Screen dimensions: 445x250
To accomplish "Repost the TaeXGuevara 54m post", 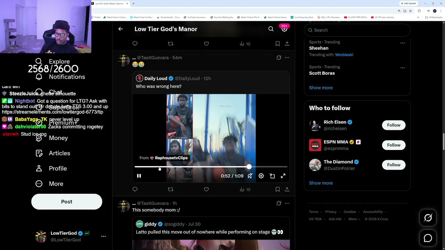I will (x=170, y=189).
